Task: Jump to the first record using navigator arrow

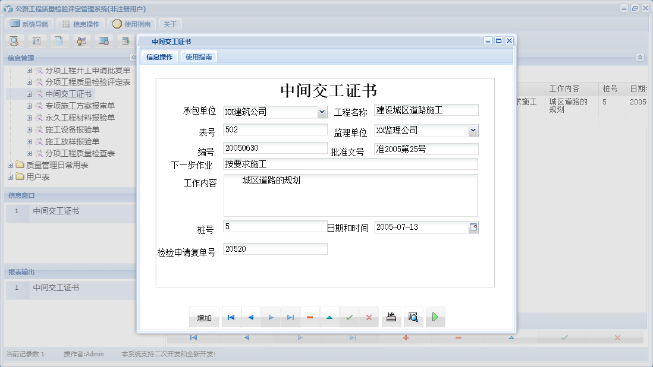Action: click(231, 317)
